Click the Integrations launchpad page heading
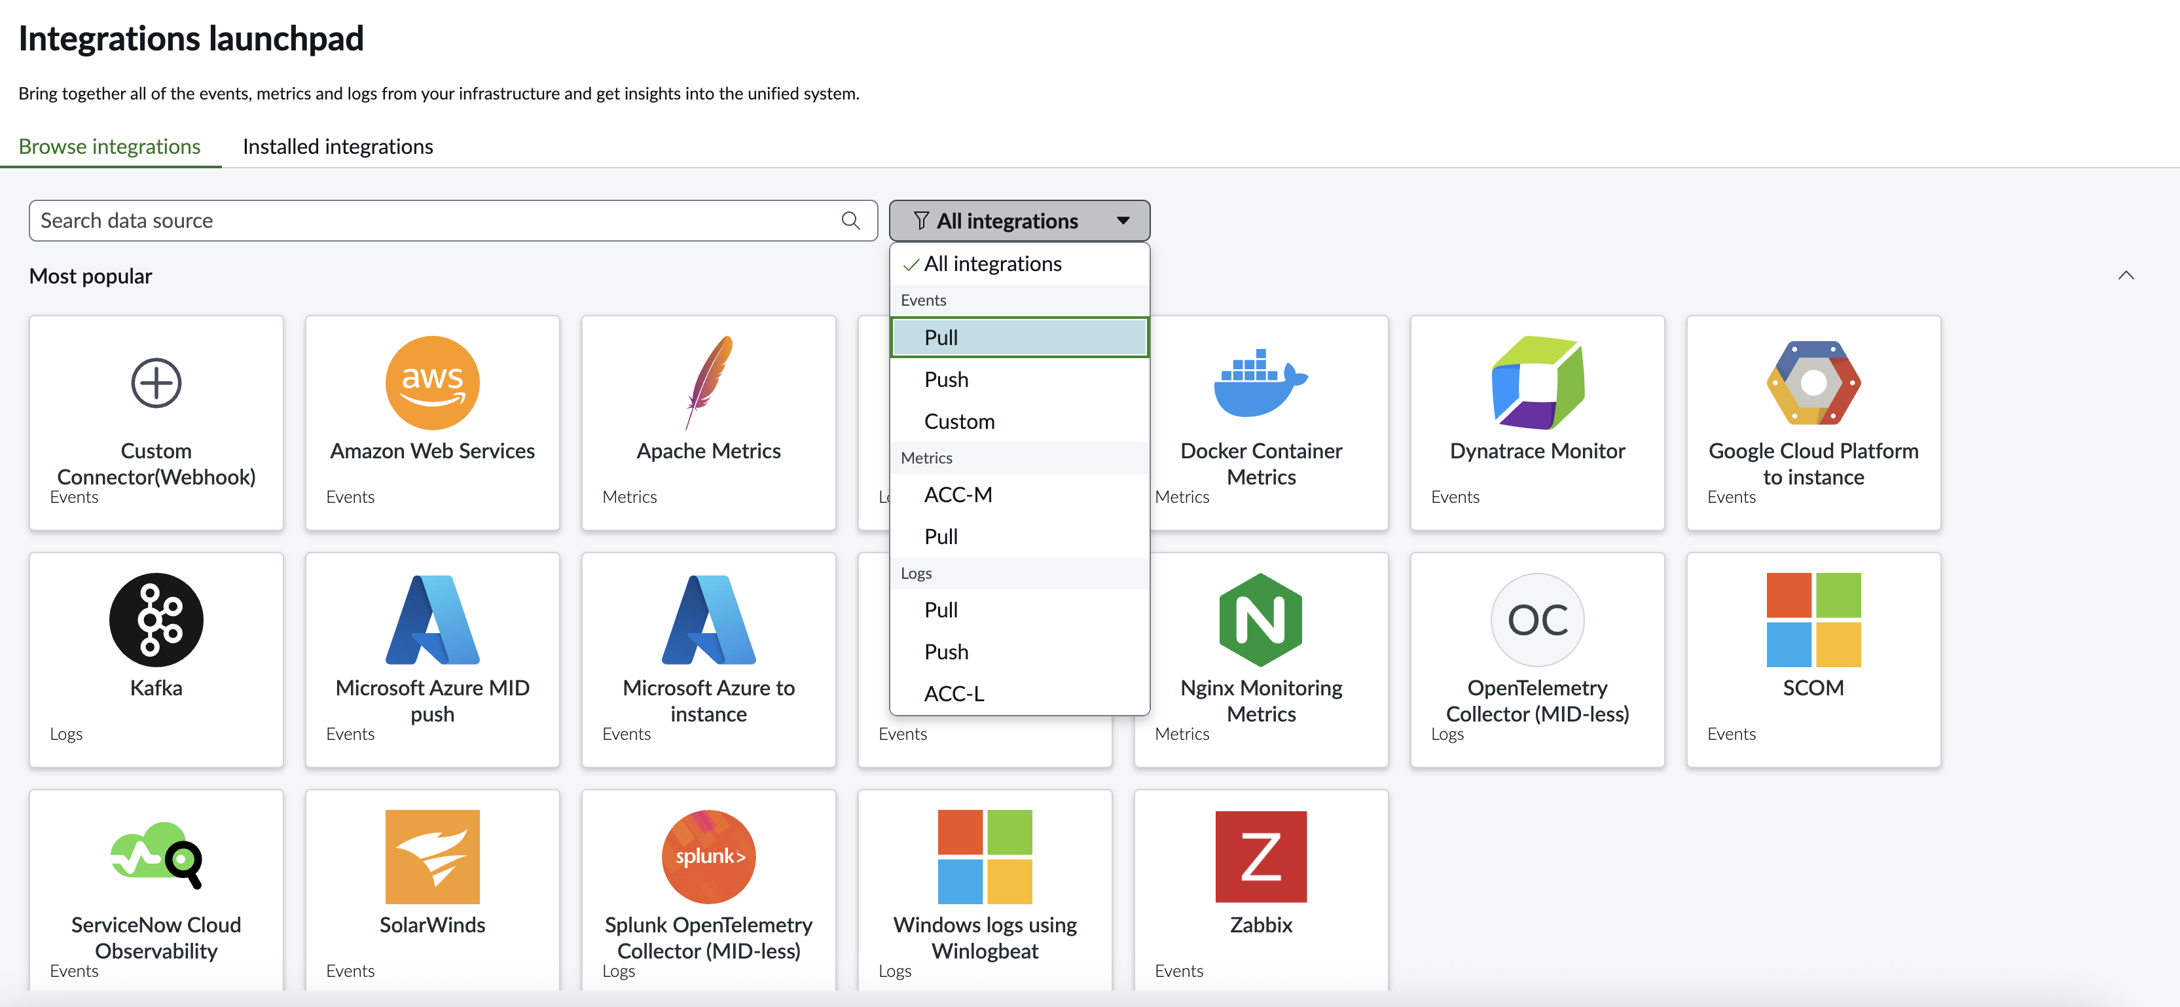2180x1007 pixels. pos(191,39)
